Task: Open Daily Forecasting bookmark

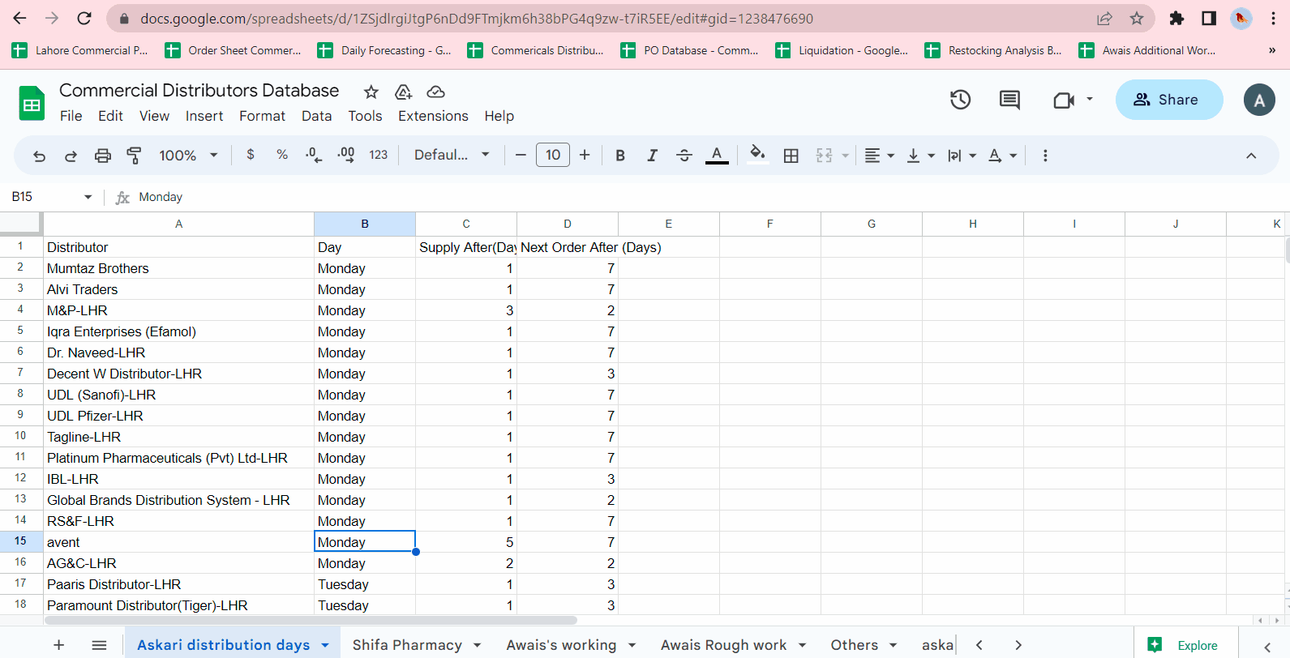Action: [x=384, y=50]
